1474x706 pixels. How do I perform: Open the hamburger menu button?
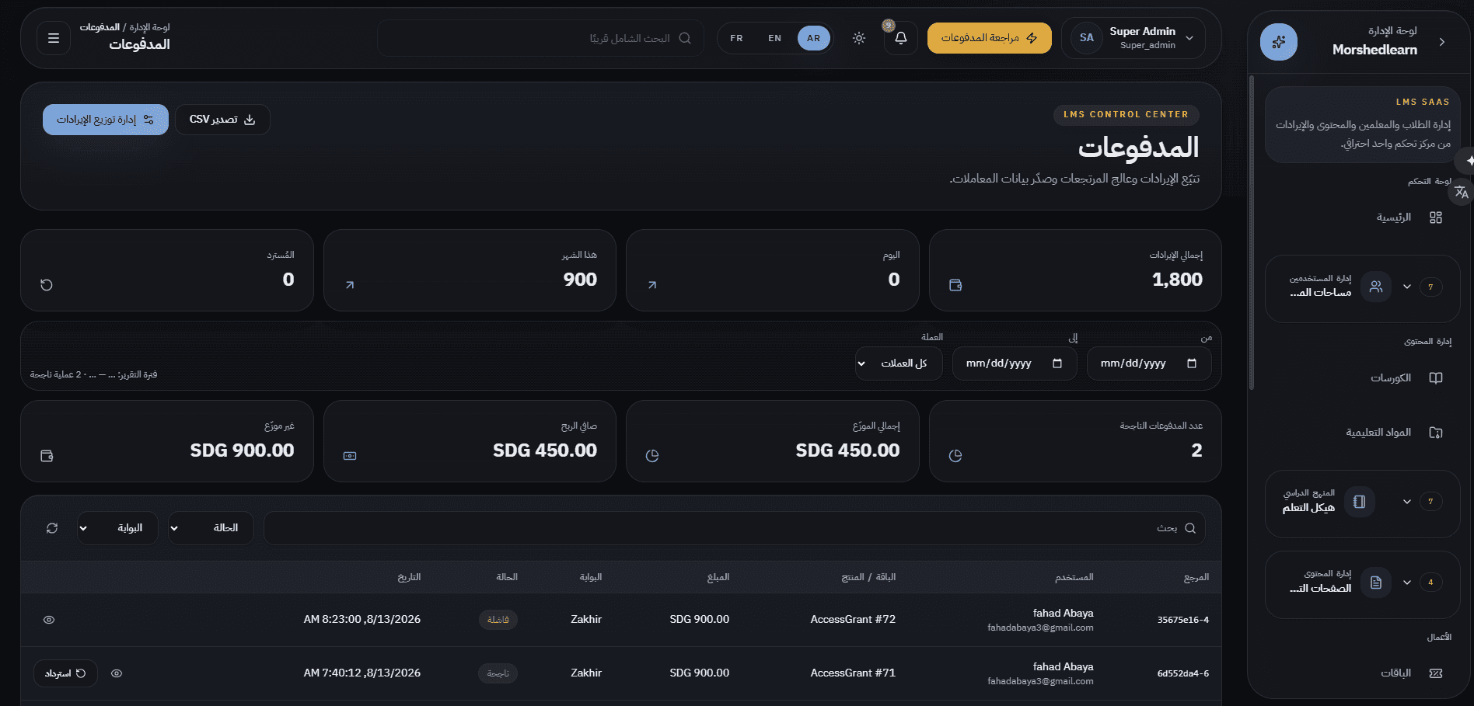click(x=54, y=38)
